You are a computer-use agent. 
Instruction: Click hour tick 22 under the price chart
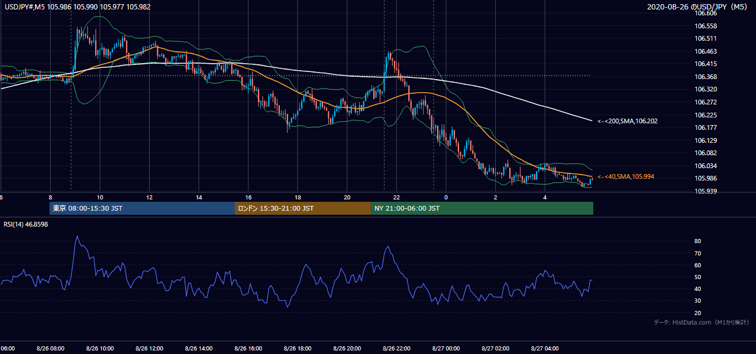coord(396,198)
